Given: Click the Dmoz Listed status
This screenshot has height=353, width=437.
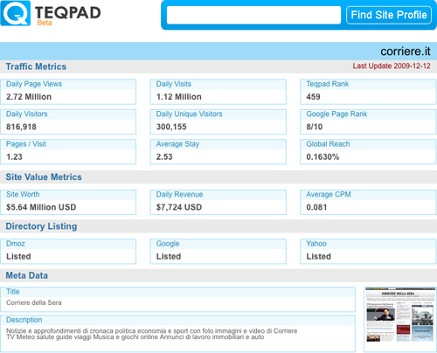Looking at the screenshot, I should pos(18,256).
